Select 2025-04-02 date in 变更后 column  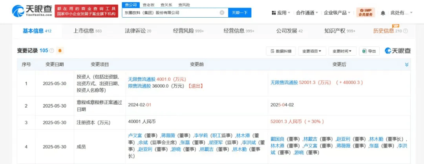coord(282,105)
